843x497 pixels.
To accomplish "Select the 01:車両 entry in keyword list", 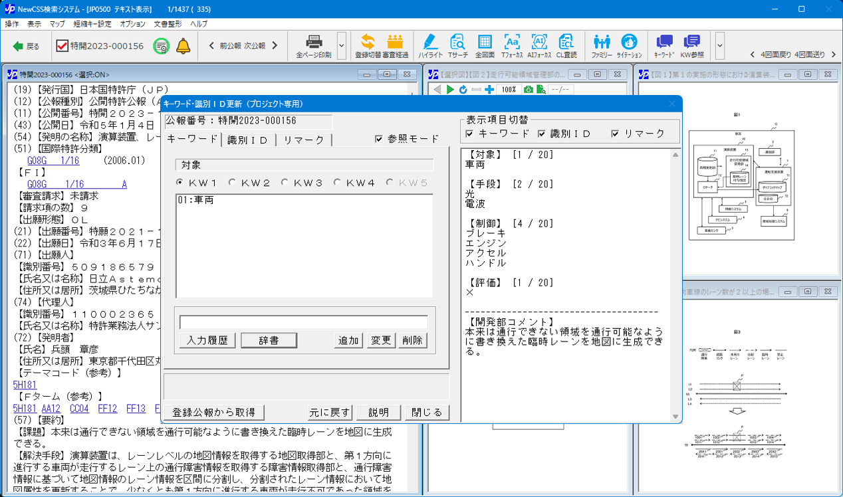I will (195, 199).
